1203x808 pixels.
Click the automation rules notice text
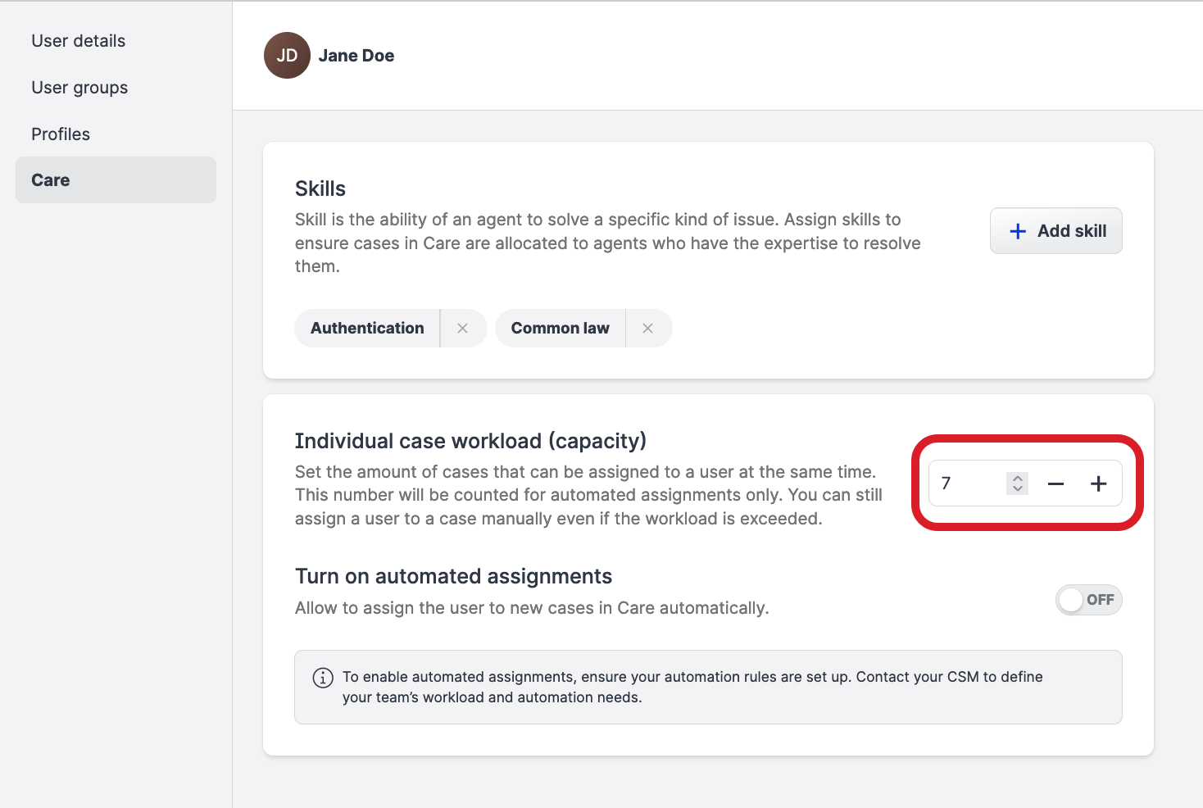[692, 687]
